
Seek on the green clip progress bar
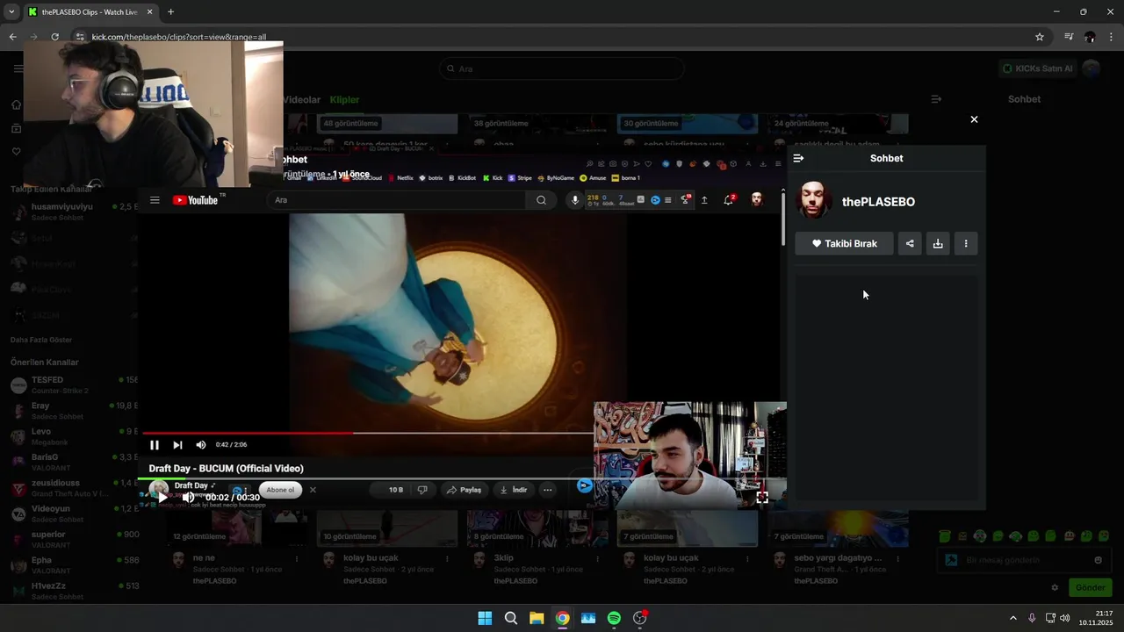click(x=462, y=479)
